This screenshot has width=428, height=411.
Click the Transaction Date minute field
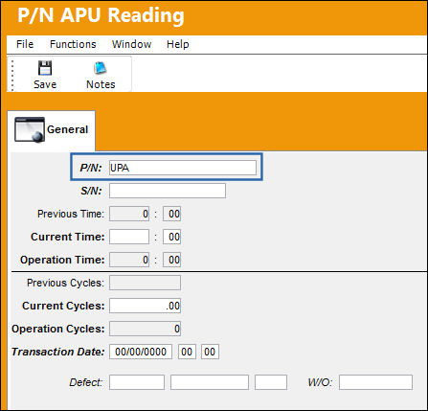[210, 352]
